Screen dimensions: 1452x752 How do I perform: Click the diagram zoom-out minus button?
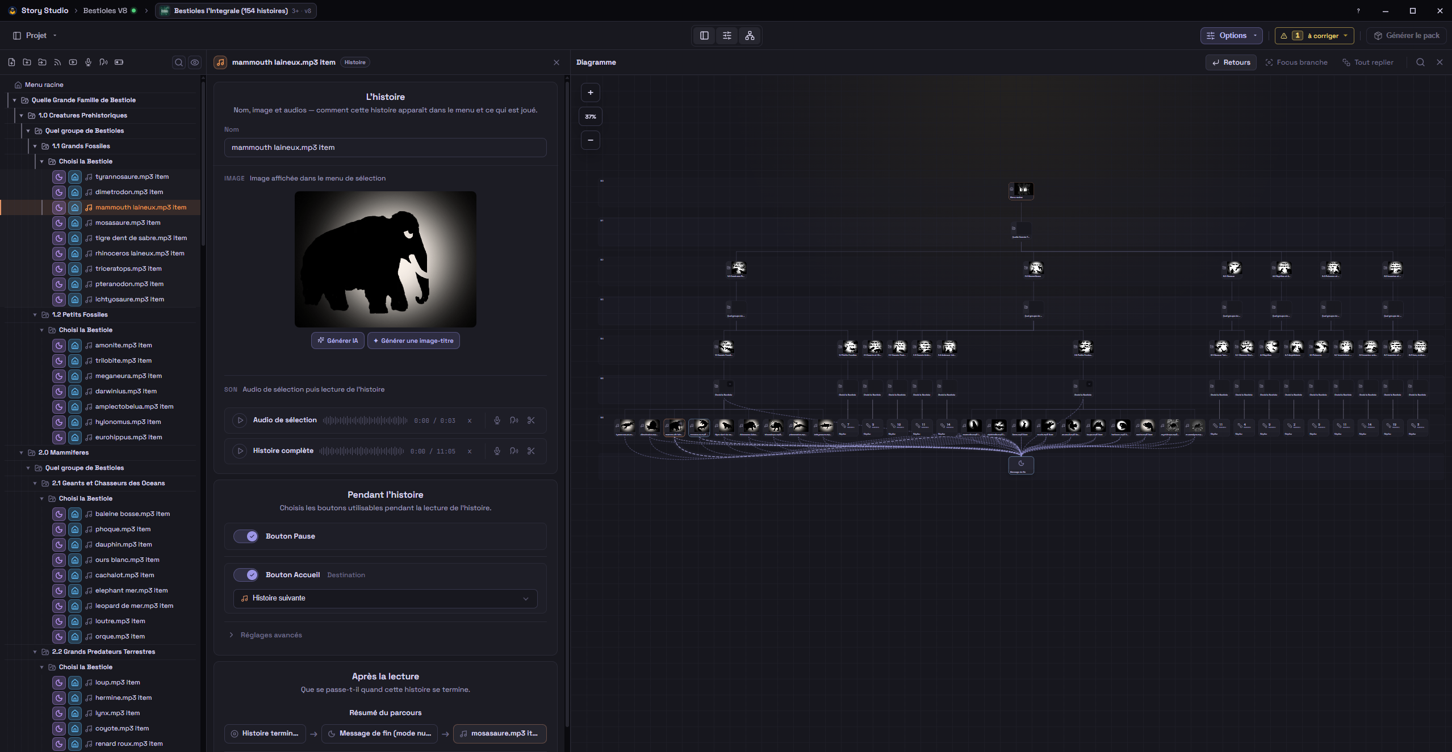click(591, 140)
